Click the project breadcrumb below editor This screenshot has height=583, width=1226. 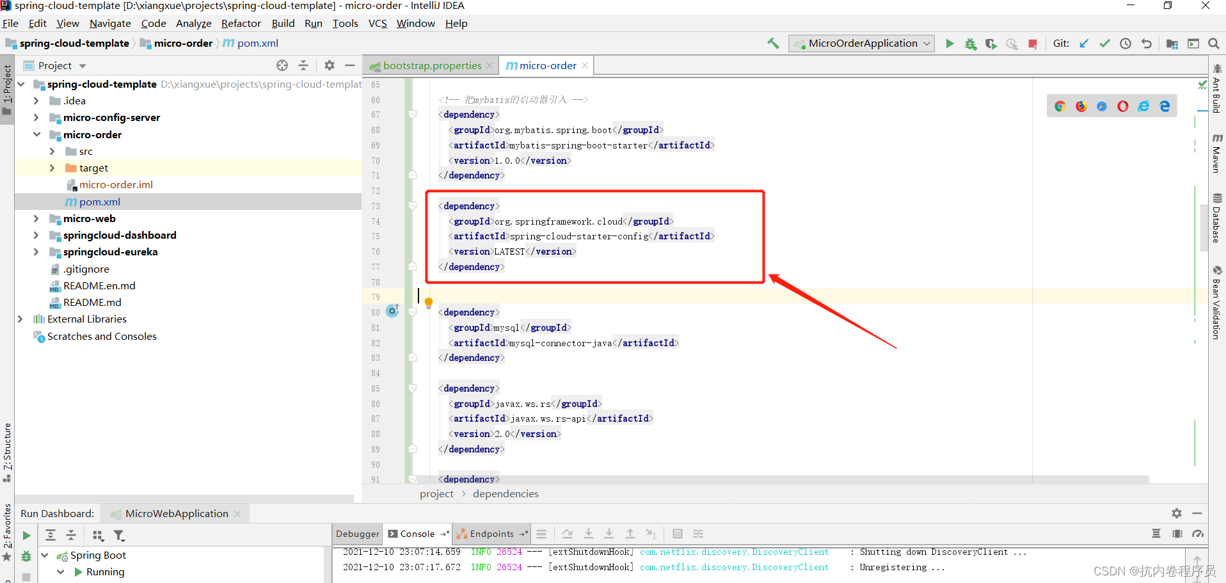(436, 493)
